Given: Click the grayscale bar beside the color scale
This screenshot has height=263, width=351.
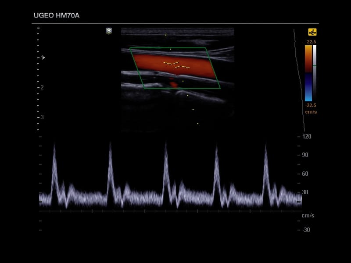Looking at the screenshot, I should coord(315,73).
